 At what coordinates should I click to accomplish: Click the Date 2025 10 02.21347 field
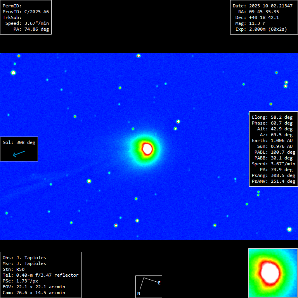click(x=262, y=6)
